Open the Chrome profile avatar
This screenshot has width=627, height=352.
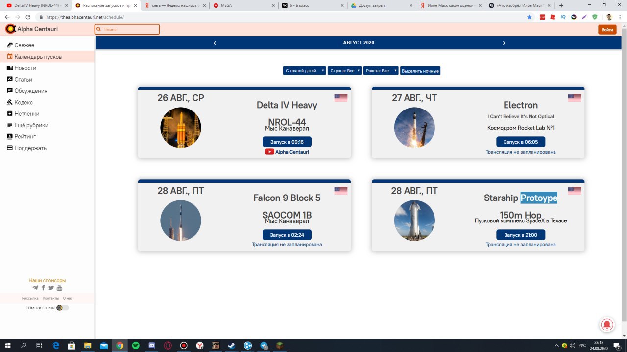(x=609, y=17)
